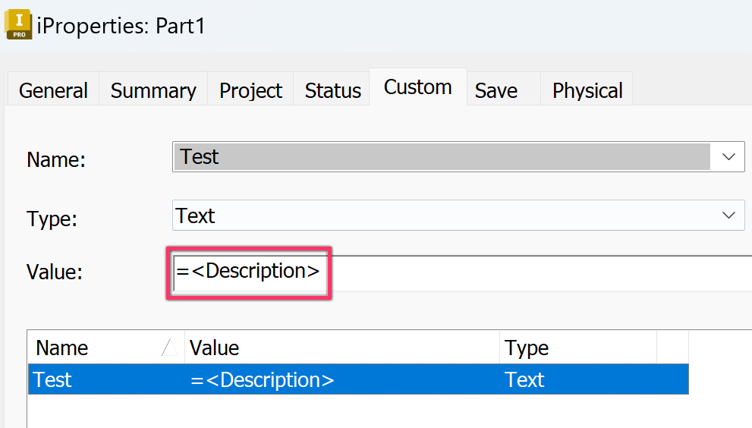Click the Name field containing Test
This screenshot has width=752, height=428.
click(442, 157)
